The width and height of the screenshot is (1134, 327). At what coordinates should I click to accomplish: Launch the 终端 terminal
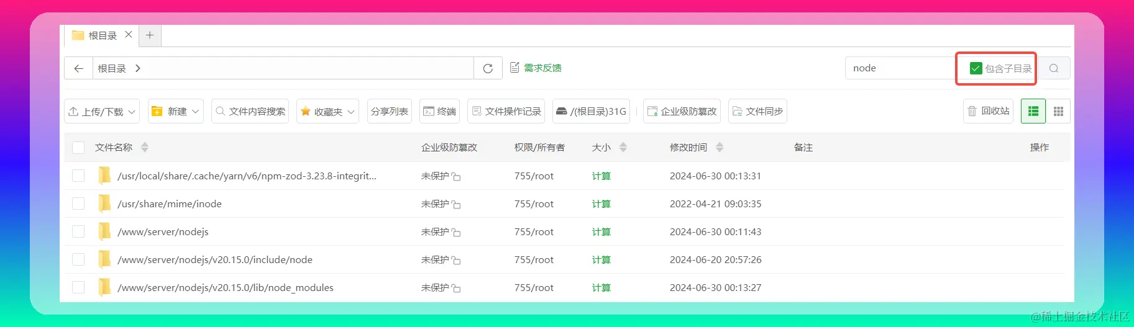tap(439, 111)
